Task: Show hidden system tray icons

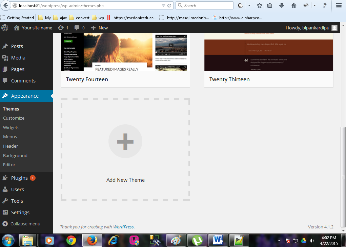Action: click(x=279, y=241)
